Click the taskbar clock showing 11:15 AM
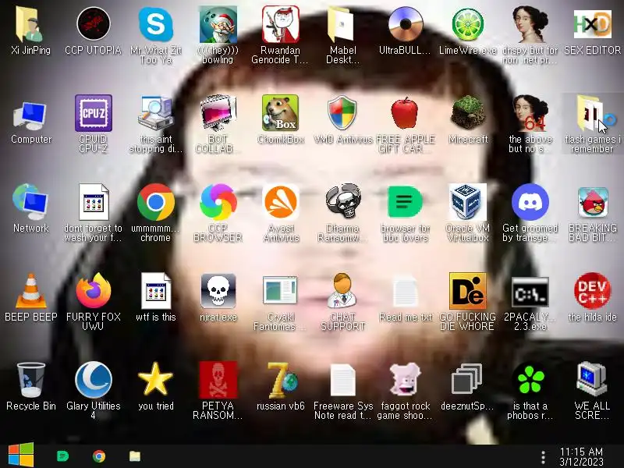624x468 pixels. [x=581, y=457]
